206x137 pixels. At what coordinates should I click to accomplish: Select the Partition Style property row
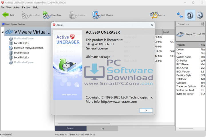191,75
